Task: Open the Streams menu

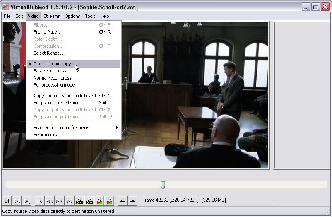Action: 52,16
